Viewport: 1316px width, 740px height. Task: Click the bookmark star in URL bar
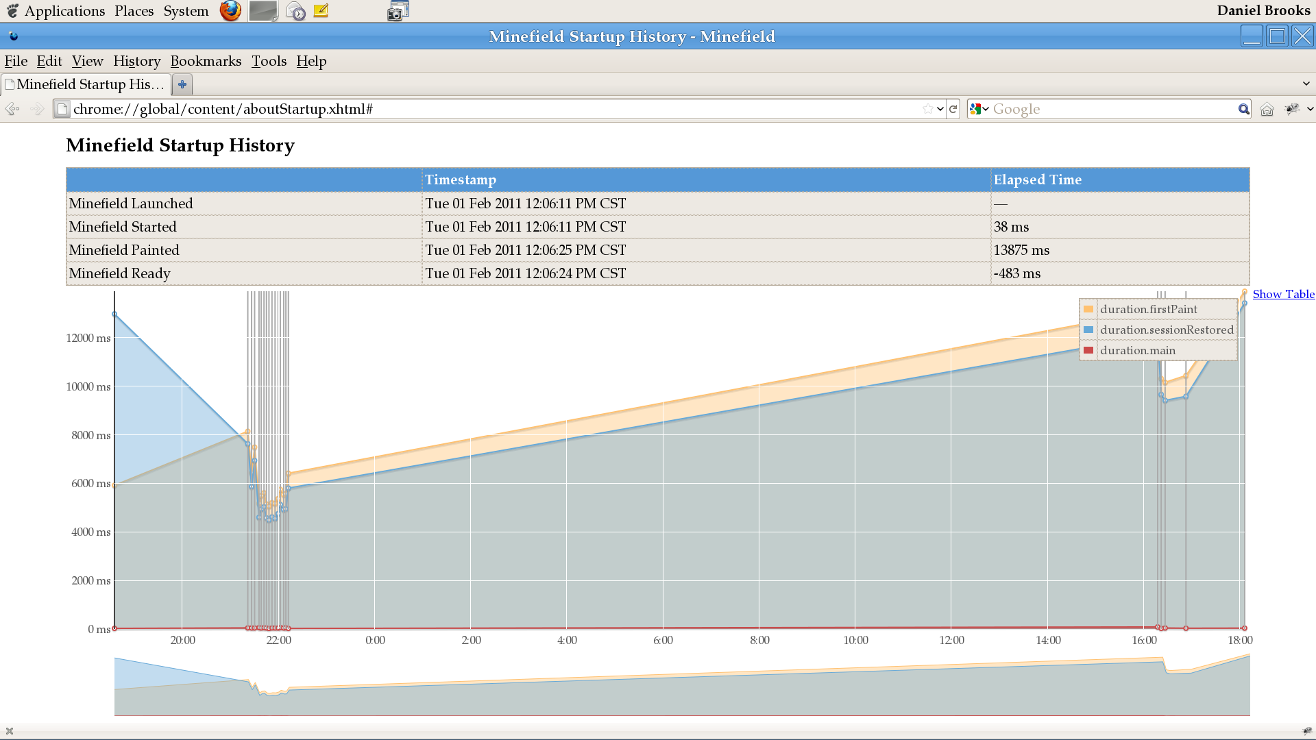point(927,109)
